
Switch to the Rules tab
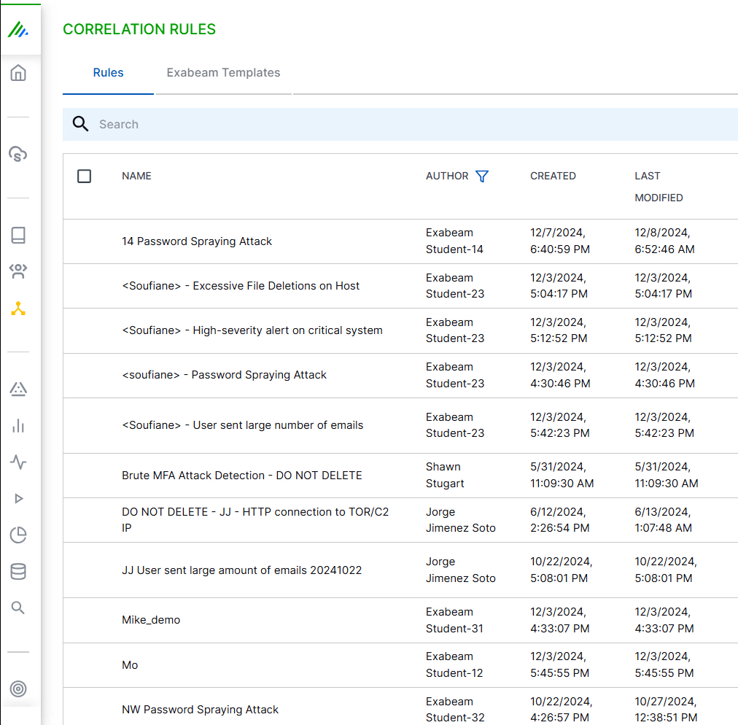tap(108, 72)
